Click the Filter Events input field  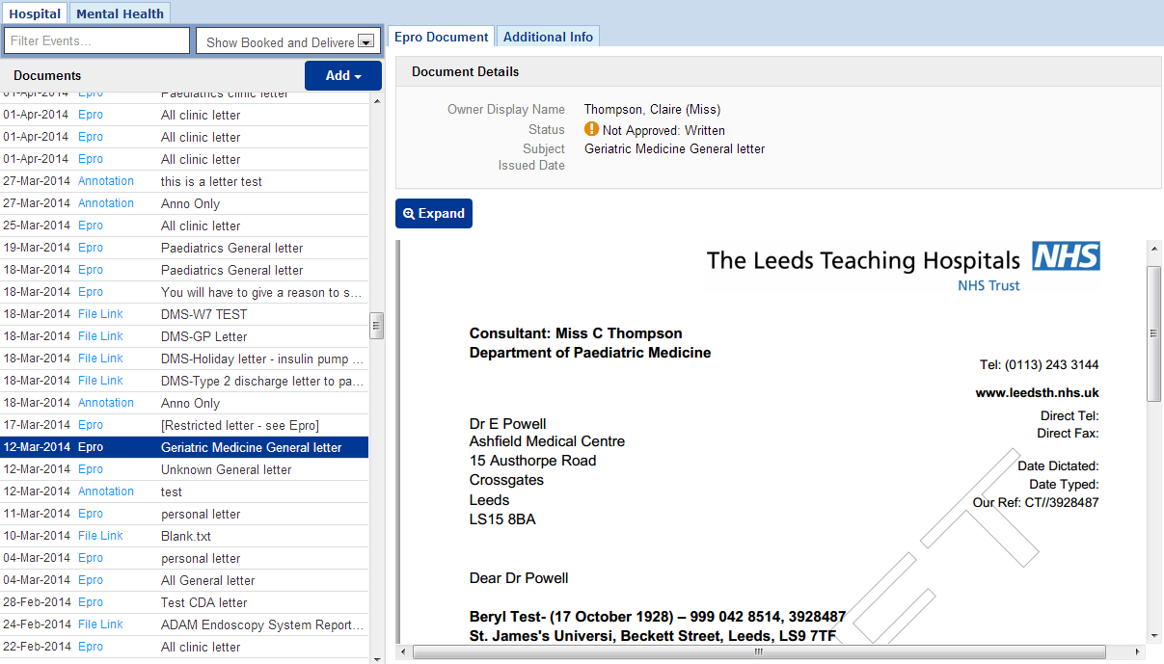point(97,41)
